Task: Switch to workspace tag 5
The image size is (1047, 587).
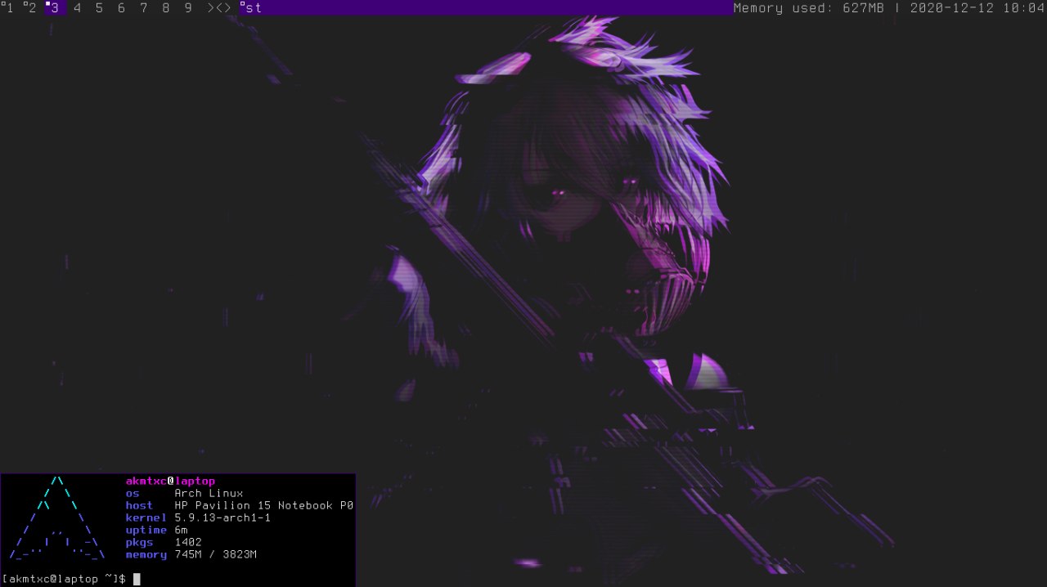Action: point(99,8)
